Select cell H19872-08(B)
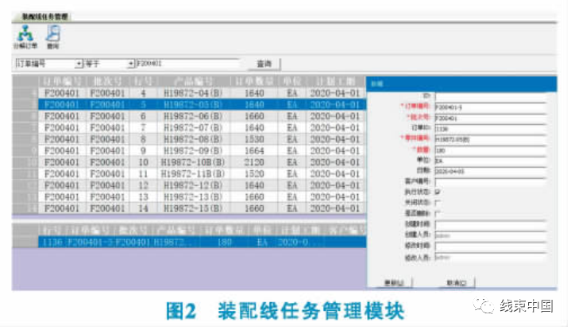Screen dimensions: 571x330 tap(193, 139)
